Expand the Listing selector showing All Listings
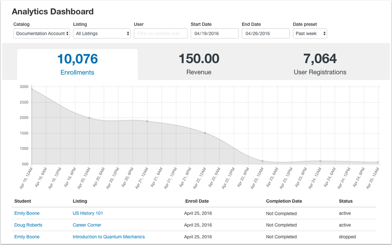Screen dimensions: 392x245 click(102, 33)
